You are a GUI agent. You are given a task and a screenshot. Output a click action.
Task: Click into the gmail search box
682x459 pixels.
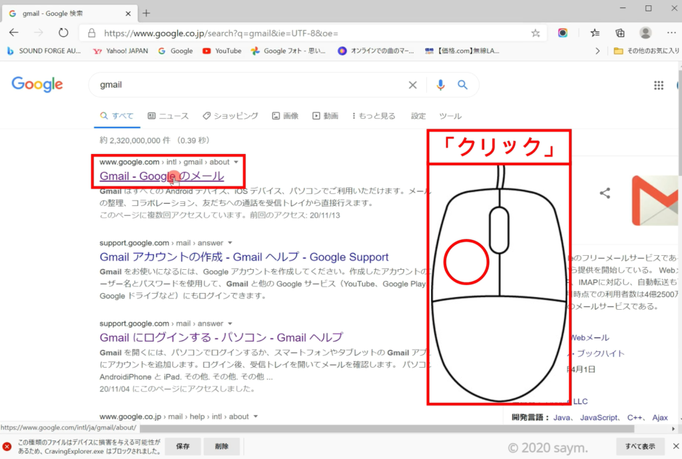click(x=246, y=85)
